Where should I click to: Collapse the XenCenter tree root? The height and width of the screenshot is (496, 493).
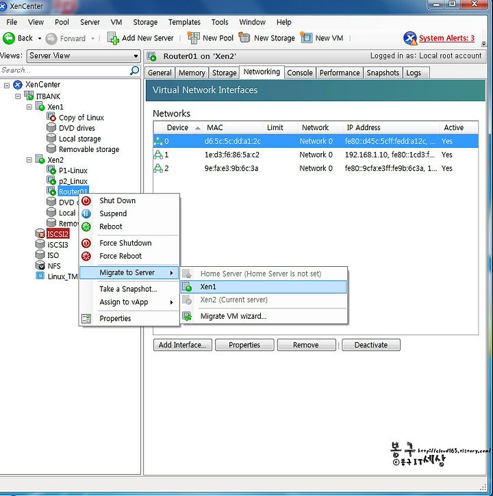coord(7,86)
